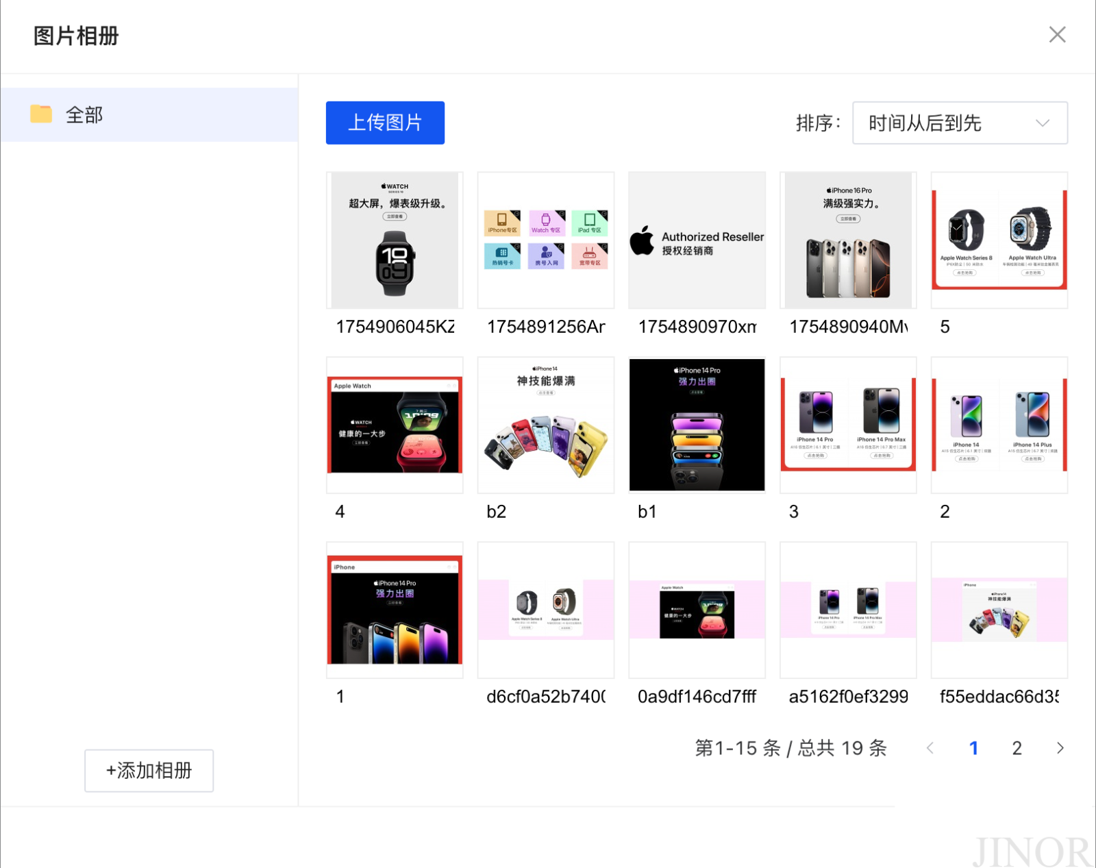Select the f55eddac66d35 thumbnail
This screenshot has width=1096, height=868.
tap(999, 610)
